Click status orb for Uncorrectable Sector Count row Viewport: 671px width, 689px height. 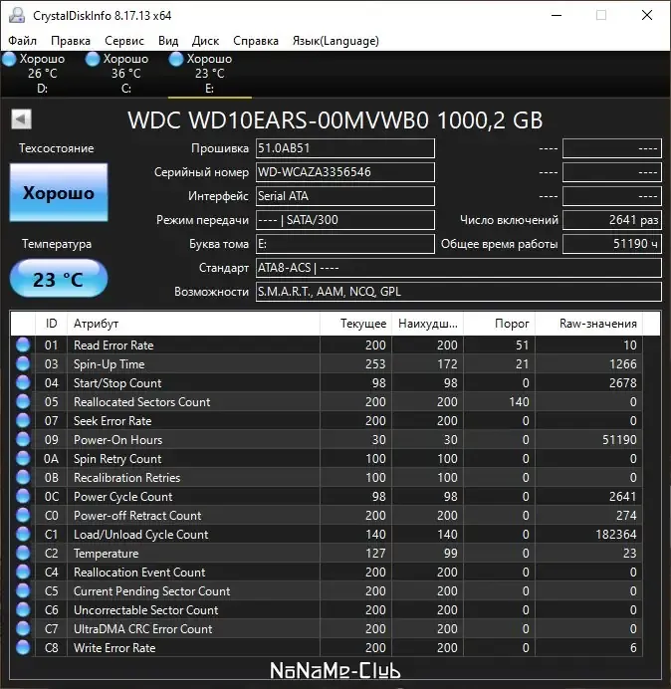23,609
